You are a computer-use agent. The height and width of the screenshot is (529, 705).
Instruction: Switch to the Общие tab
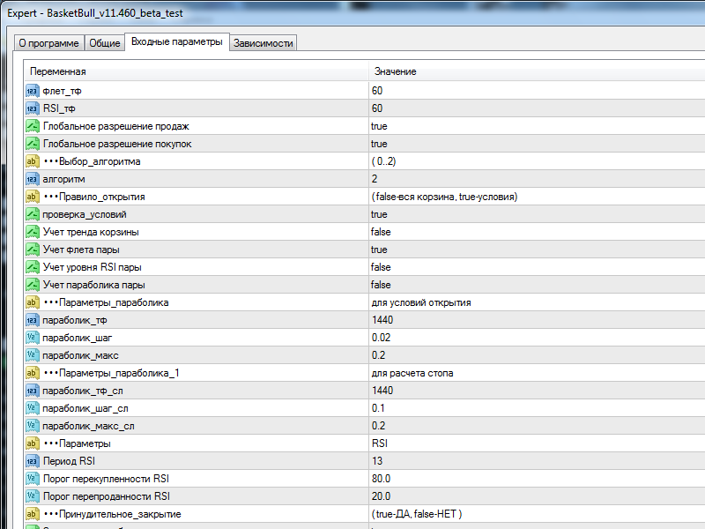pos(105,43)
